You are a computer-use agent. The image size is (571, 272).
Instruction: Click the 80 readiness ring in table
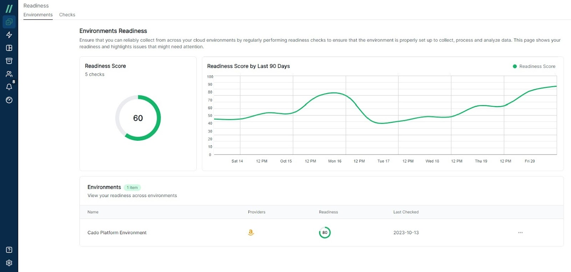coord(325,232)
